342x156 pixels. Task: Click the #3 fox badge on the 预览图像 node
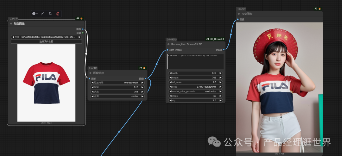318,9
